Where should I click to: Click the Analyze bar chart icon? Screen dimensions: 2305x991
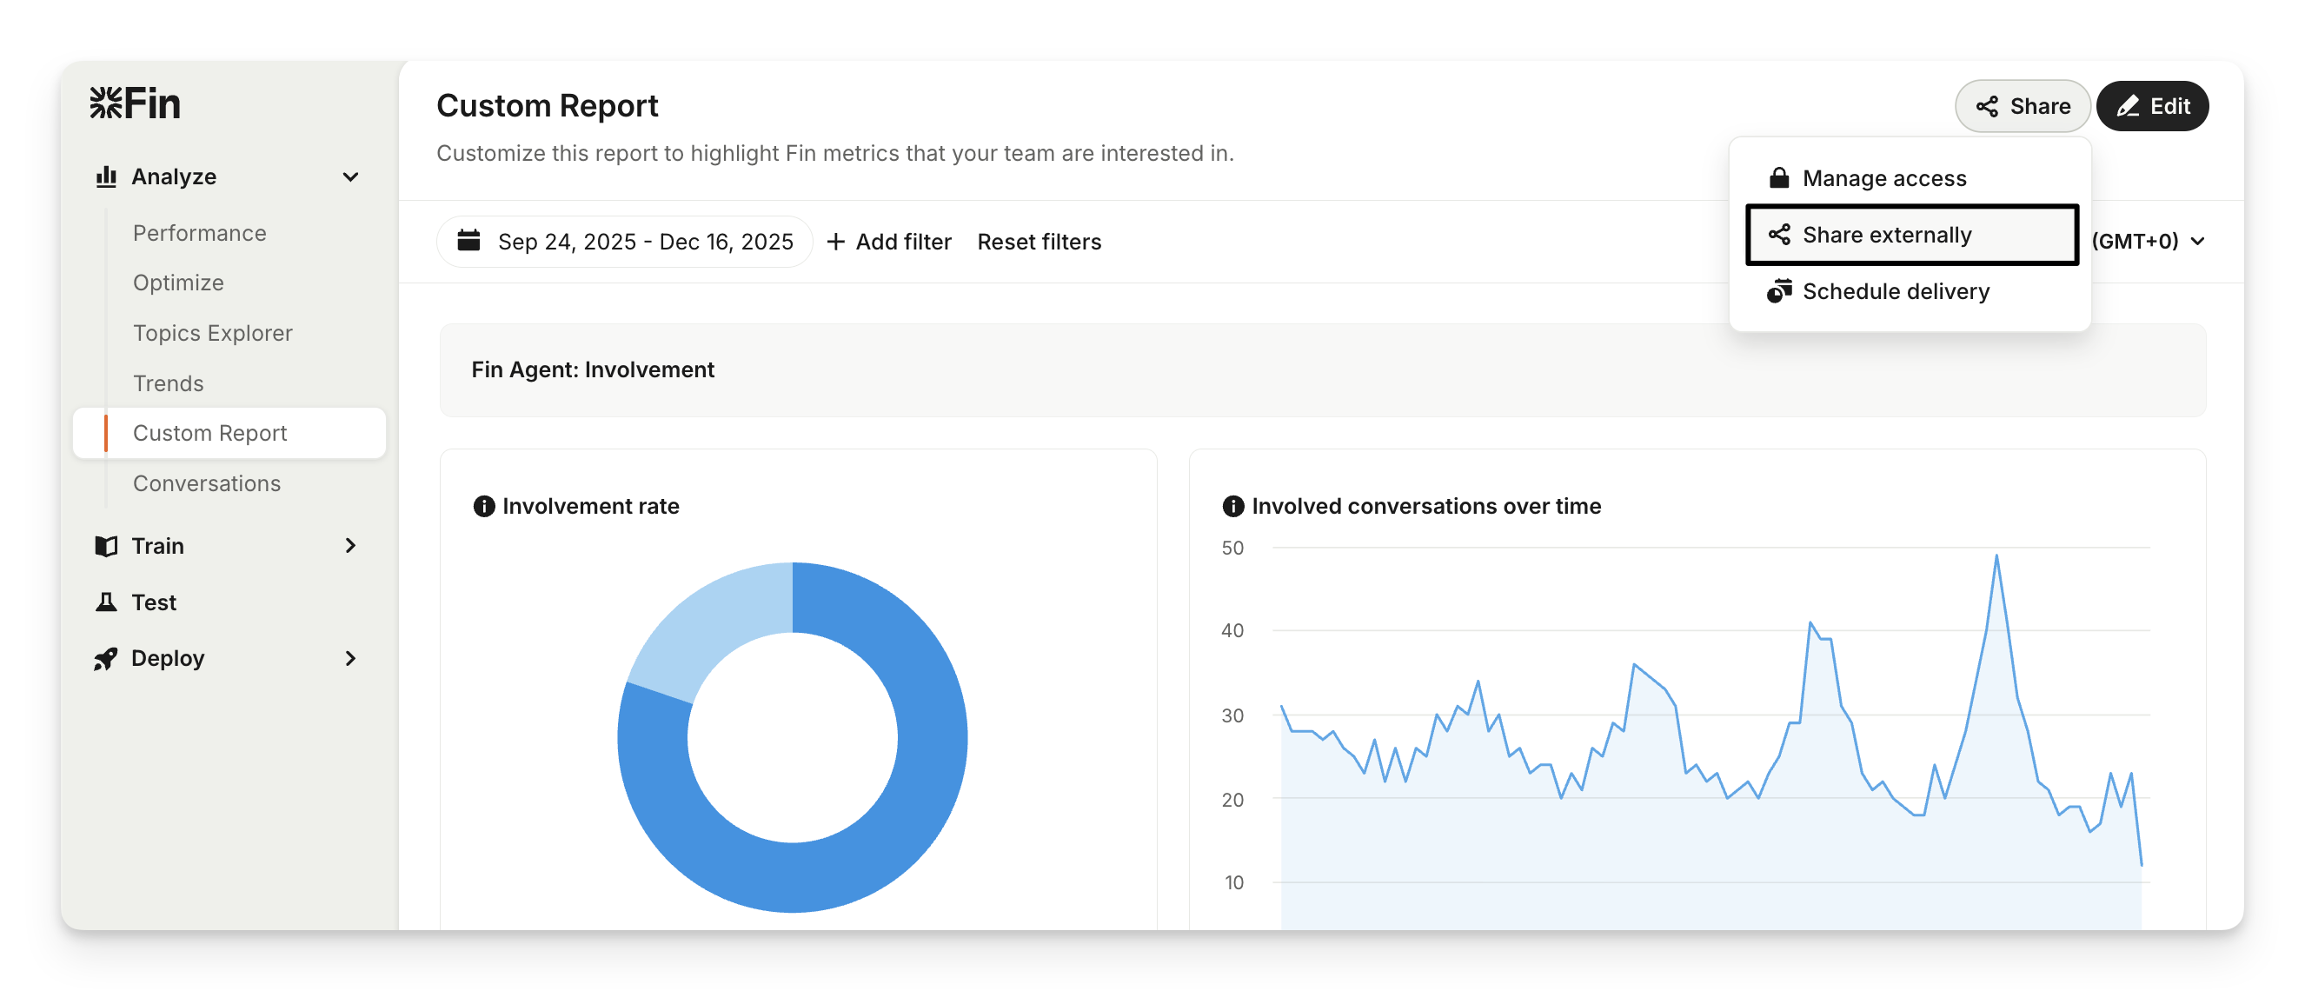pos(107,176)
